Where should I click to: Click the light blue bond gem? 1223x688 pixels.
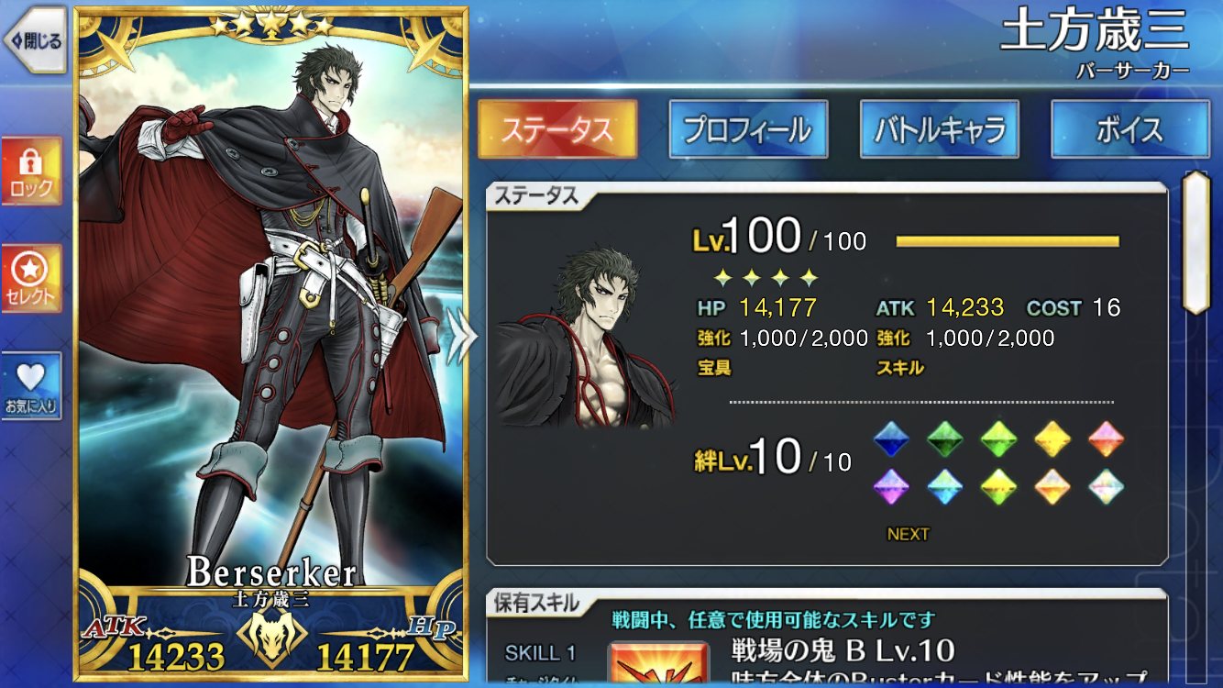point(944,486)
